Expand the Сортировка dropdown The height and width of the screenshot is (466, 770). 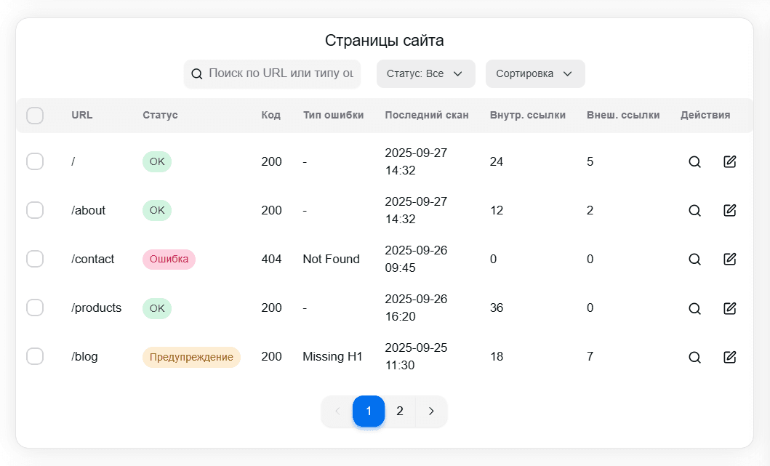click(x=535, y=73)
